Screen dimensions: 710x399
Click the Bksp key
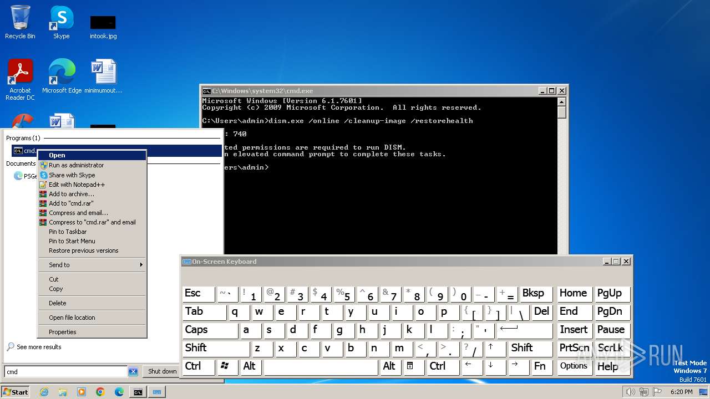tap(536, 294)
